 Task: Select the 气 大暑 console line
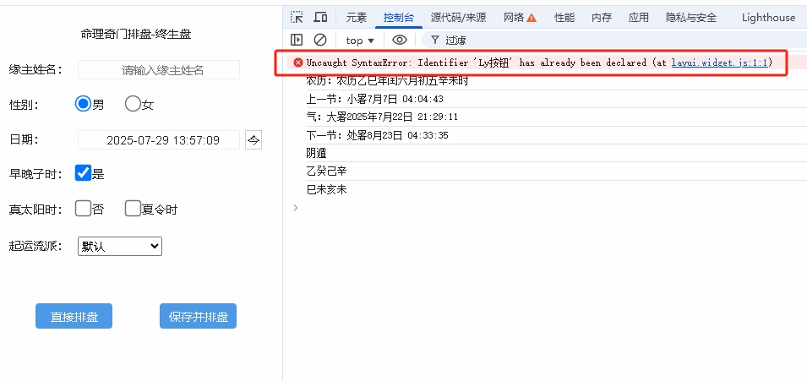(x=382, y=117)
